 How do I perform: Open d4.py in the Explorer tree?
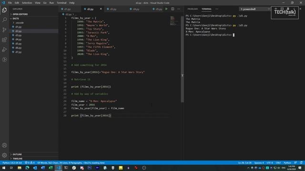coord(34,39)
